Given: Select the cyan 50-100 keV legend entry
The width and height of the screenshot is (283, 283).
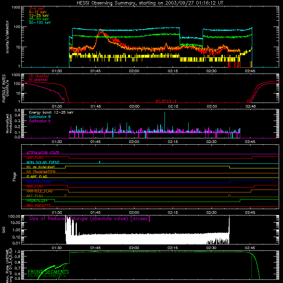Looking at the screenshot, I should click(x=40, y=23).
